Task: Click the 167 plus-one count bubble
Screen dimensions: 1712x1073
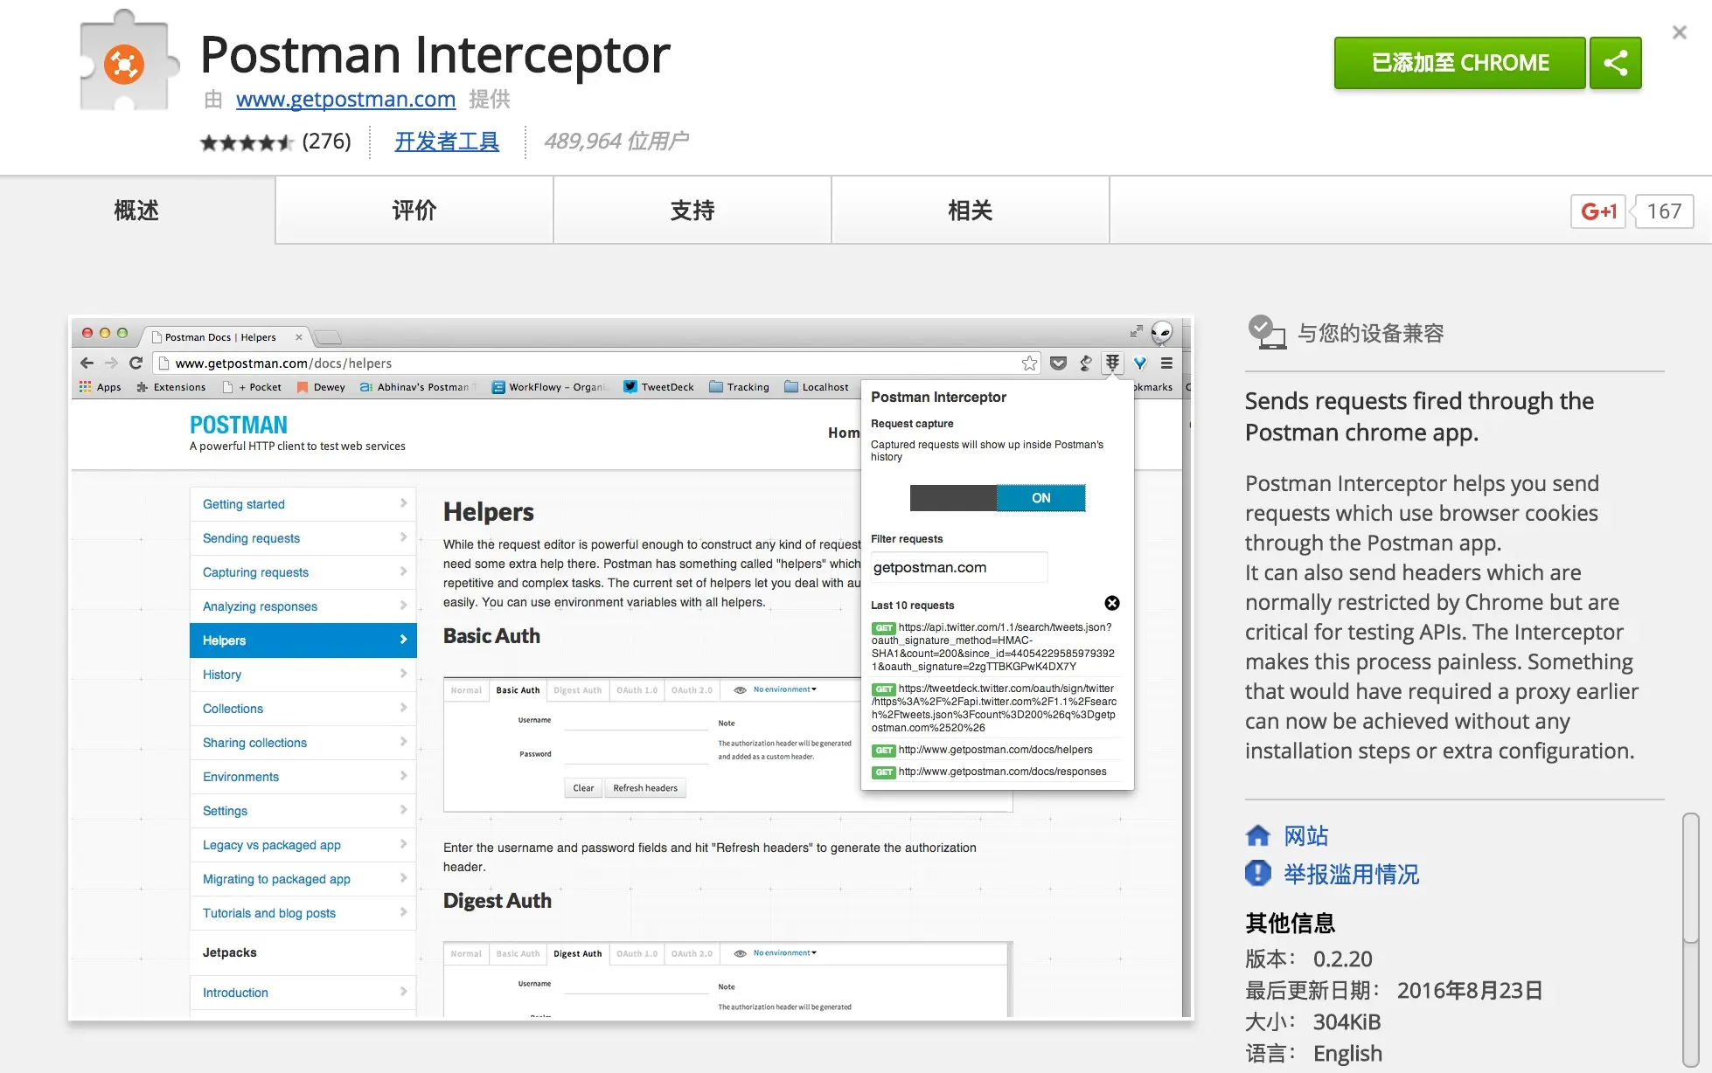Action: tap(1663, 211)
